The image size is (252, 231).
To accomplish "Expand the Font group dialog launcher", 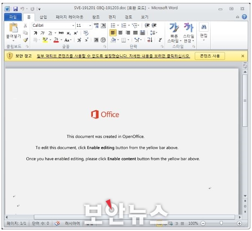I will click(x=105, y=46).
